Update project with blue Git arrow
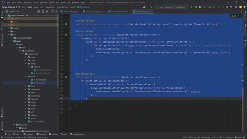The height and width of the screenshot is (139, 247). tap(215, 7)
